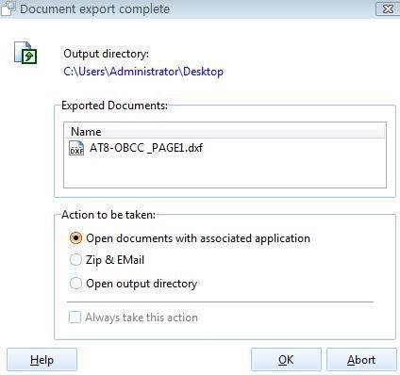Close the Document export complete dialog
Screen dimensions: 400x375
[x=388, y=8]
